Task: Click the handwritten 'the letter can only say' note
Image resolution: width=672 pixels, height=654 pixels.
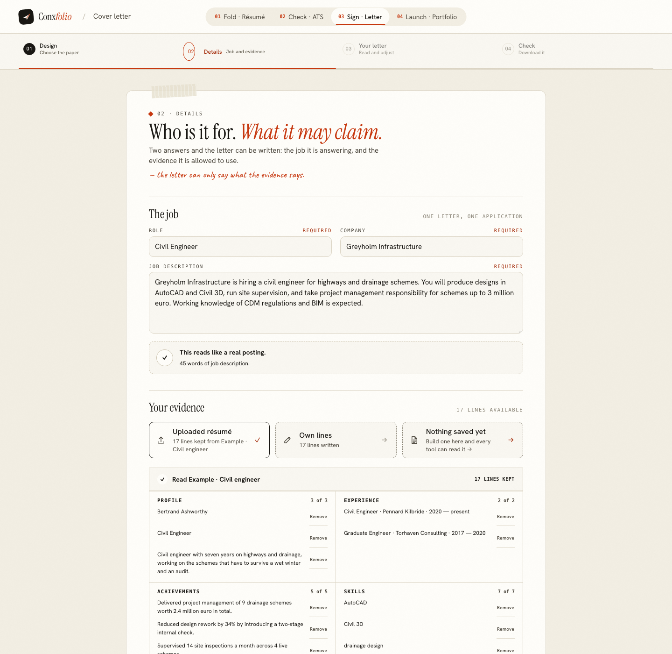Action: (x=227, y=175)
